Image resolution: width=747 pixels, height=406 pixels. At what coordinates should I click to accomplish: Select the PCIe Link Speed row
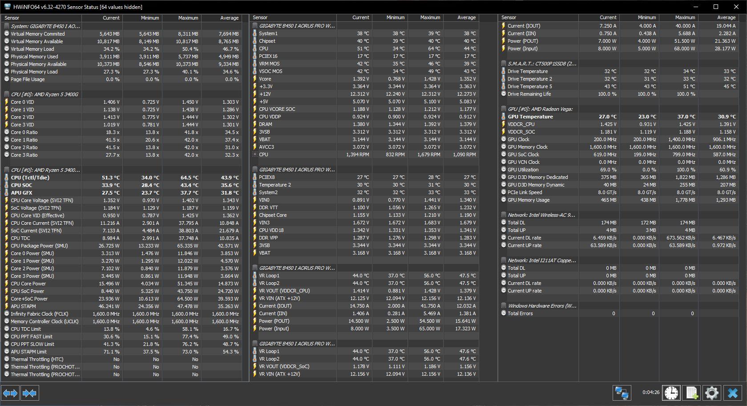point(618,192)
